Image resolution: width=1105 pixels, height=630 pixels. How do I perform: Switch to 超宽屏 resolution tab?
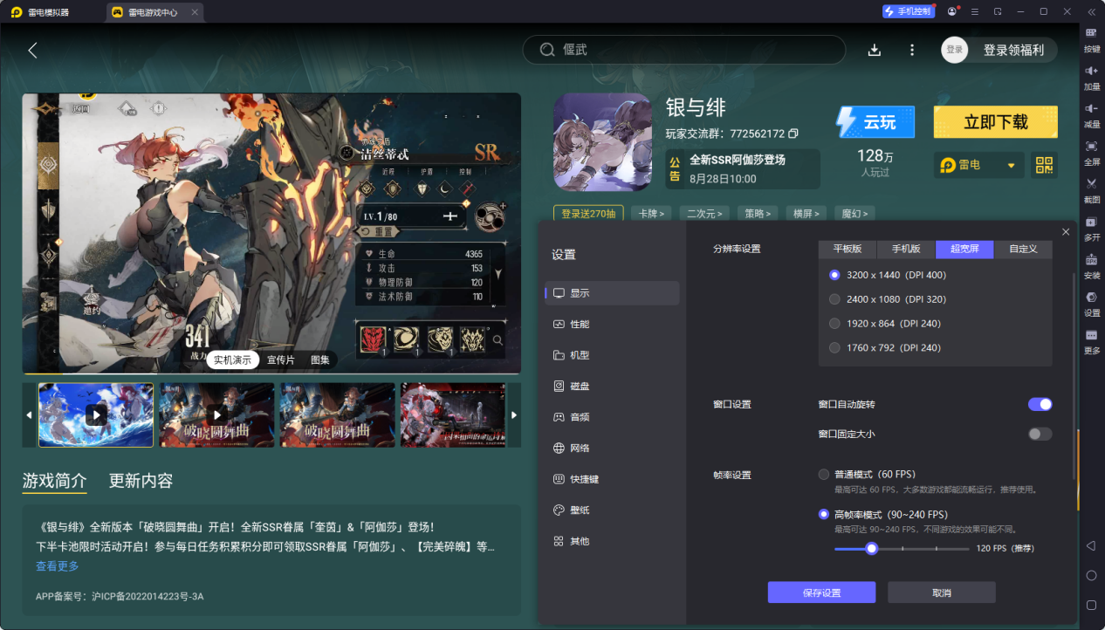pyautogui.click(x=964, y=249)
